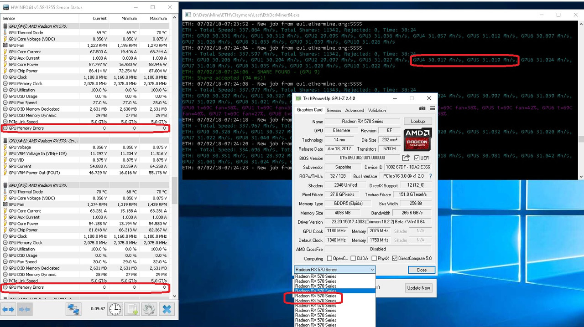Click the Maximum column header
This screenshot has width=584, height=327.
point(154,19)
